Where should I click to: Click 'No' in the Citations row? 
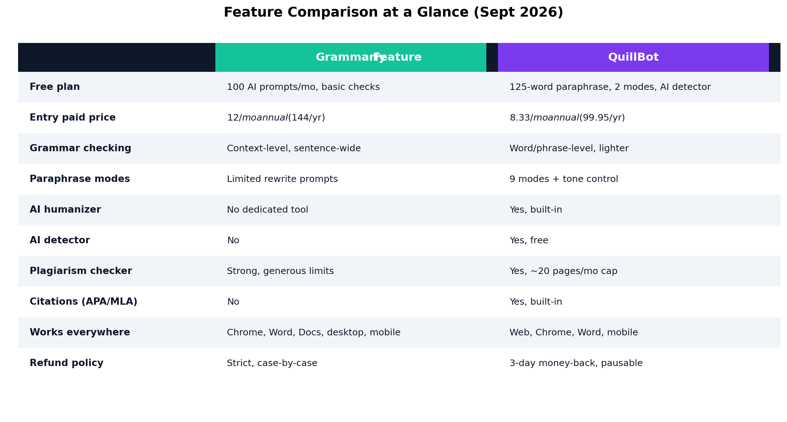[233, 302]
